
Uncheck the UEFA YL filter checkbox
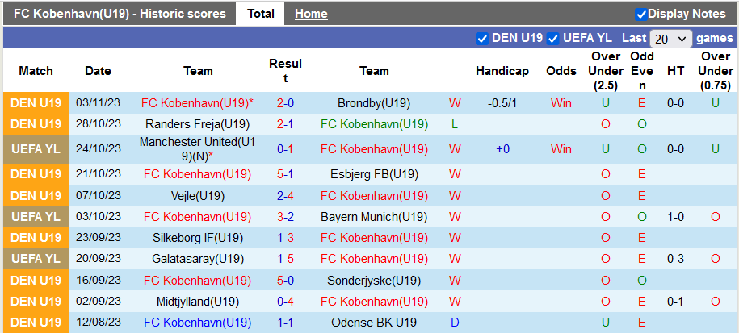(x=553, y=38)
